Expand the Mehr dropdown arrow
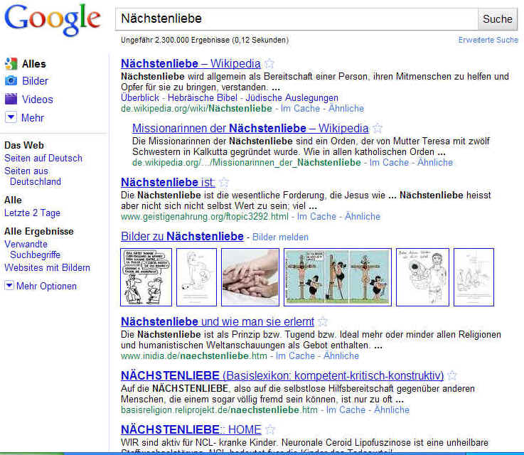This screenshot has width=524, height=455. (x=11, y=117)
